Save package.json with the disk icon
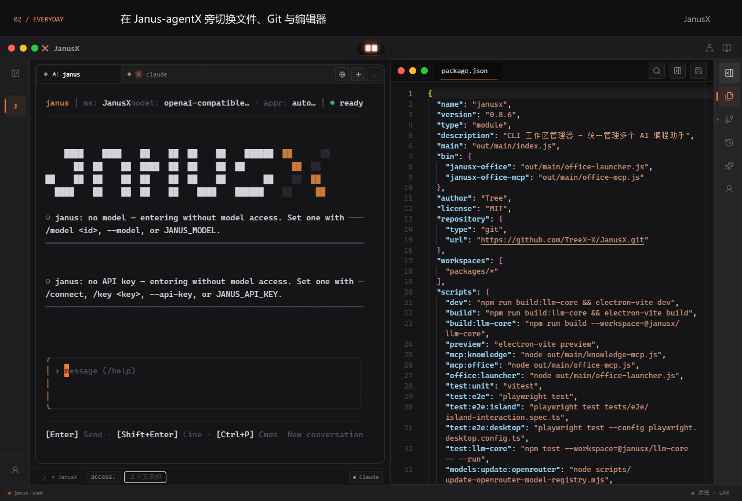This screenshot has width=742, height=501. click(x=699, y=71)
